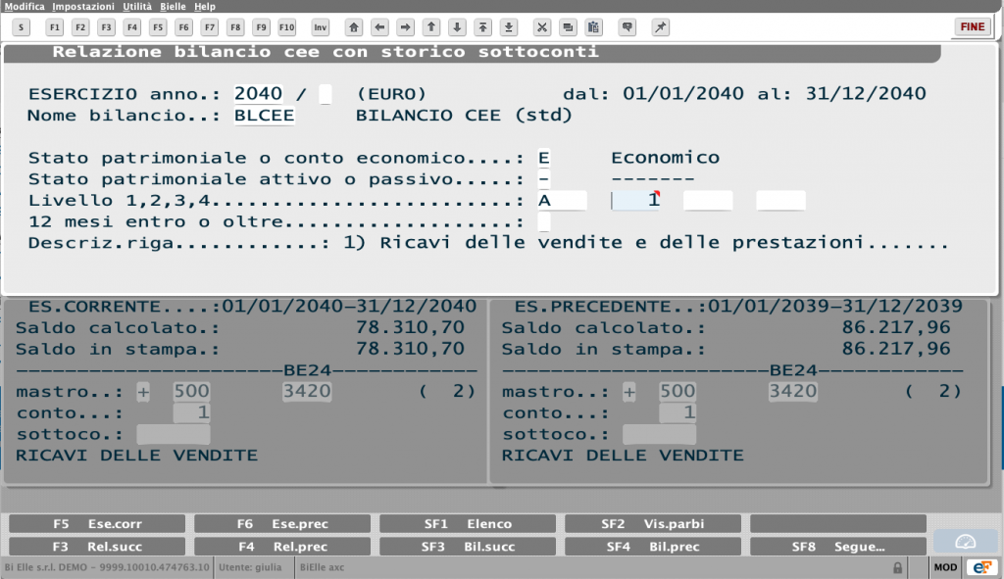This screenshot has height=579, width=1004.
Task: Click the Nome bilancio field BLCEE
Action: (264, 116)
